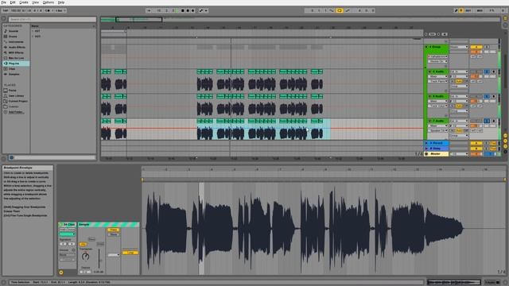Toggle the clip Loop button
This screenshot has width=509, height=286.
tap(130, 253)
